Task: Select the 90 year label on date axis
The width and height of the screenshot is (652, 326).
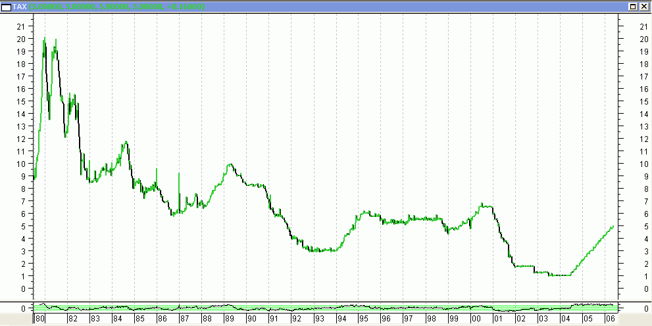Action: click(252, 319)
